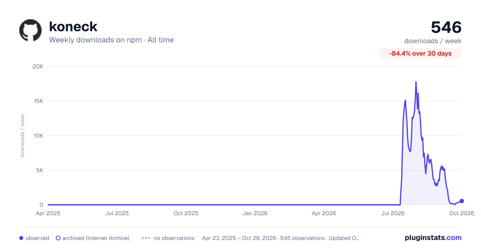Click the Jul 2026 x-axis label

(x=392, y=213)
